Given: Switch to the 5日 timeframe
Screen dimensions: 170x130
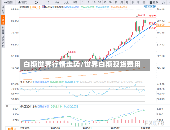Looking at the screenshot, I should point(75,2).
